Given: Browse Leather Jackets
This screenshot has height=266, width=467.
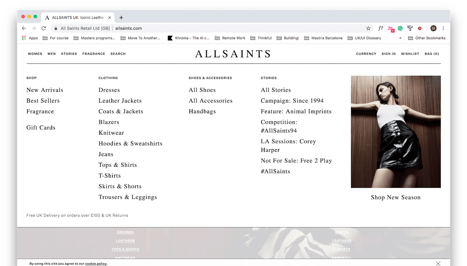Looking at the screenshot, I should 120,101.
